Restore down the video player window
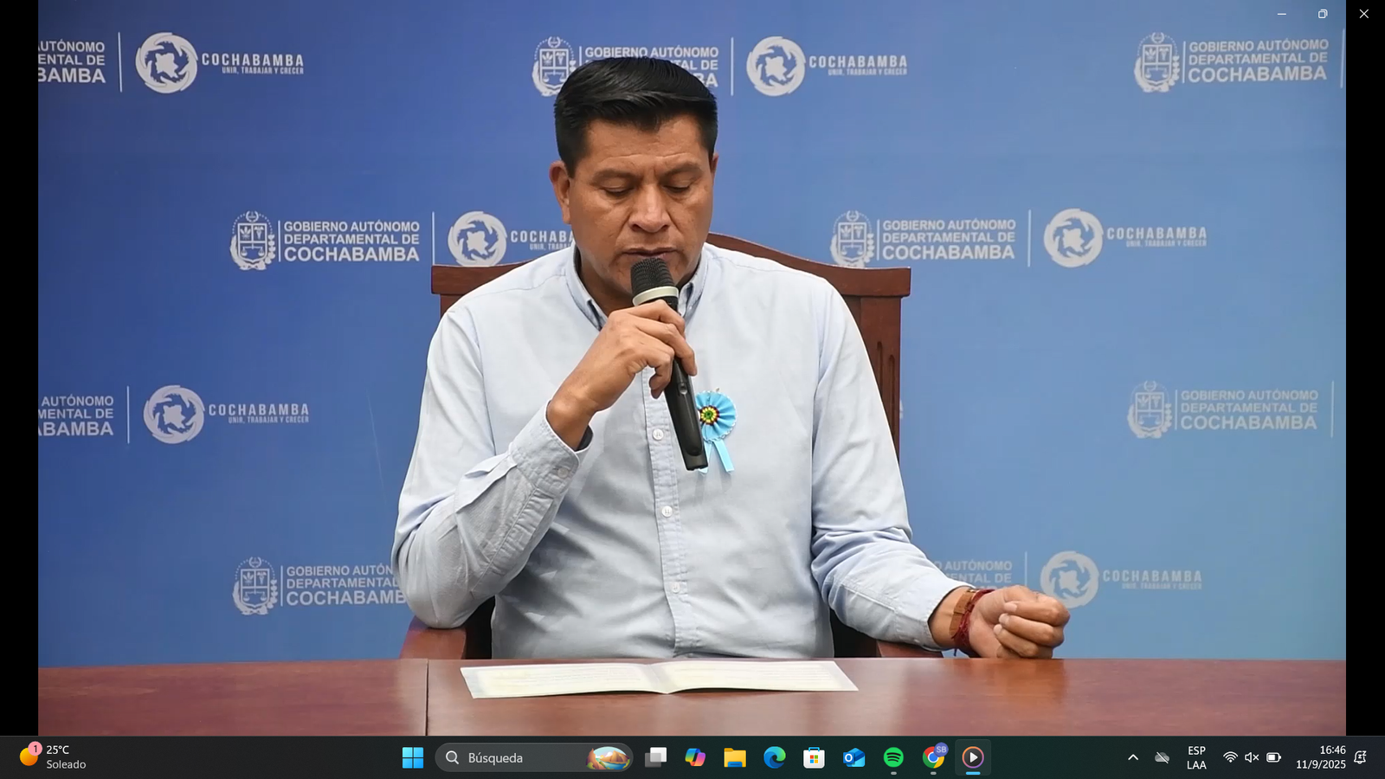1385x779 pixels. [1323, 14]
